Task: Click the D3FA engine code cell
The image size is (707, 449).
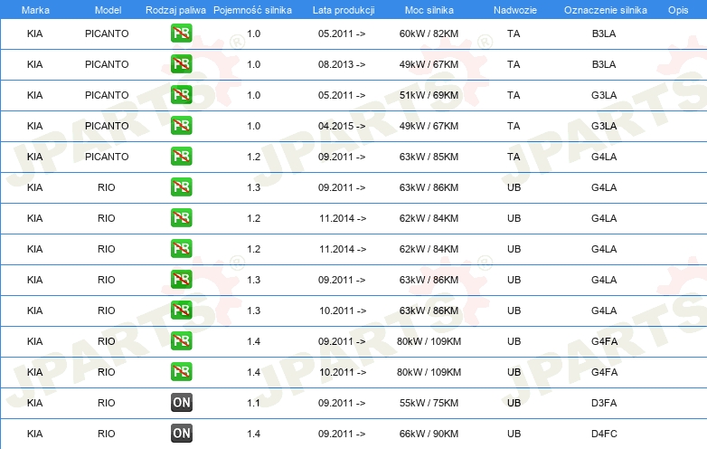Action: (604, 403)
